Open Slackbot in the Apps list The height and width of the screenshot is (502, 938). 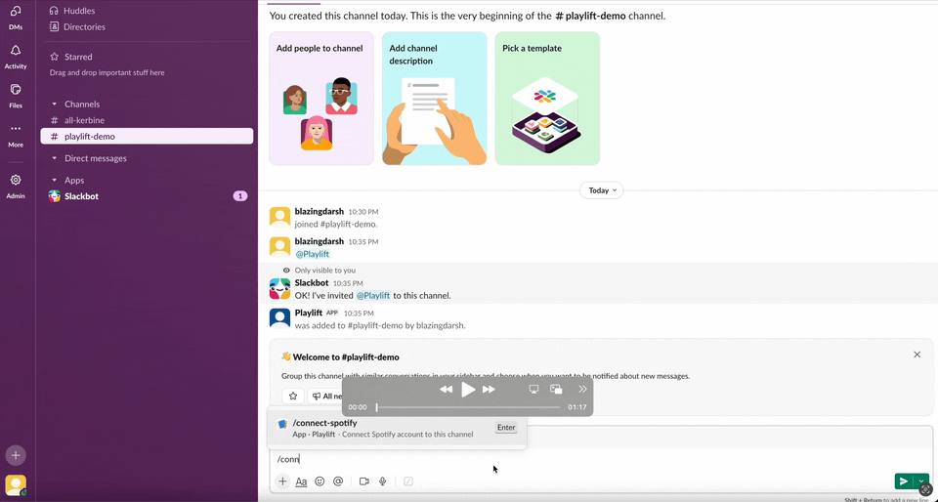point(81,196)
